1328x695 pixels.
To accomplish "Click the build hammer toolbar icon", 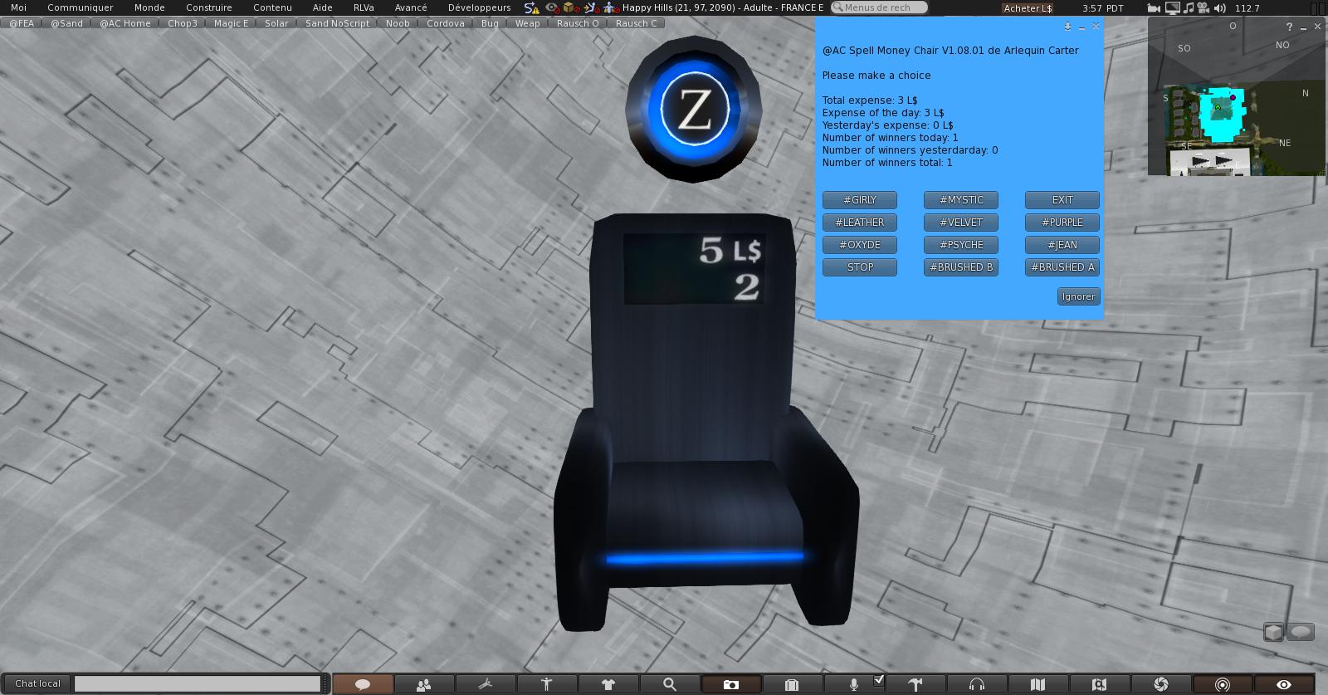I will click(915, 684).
